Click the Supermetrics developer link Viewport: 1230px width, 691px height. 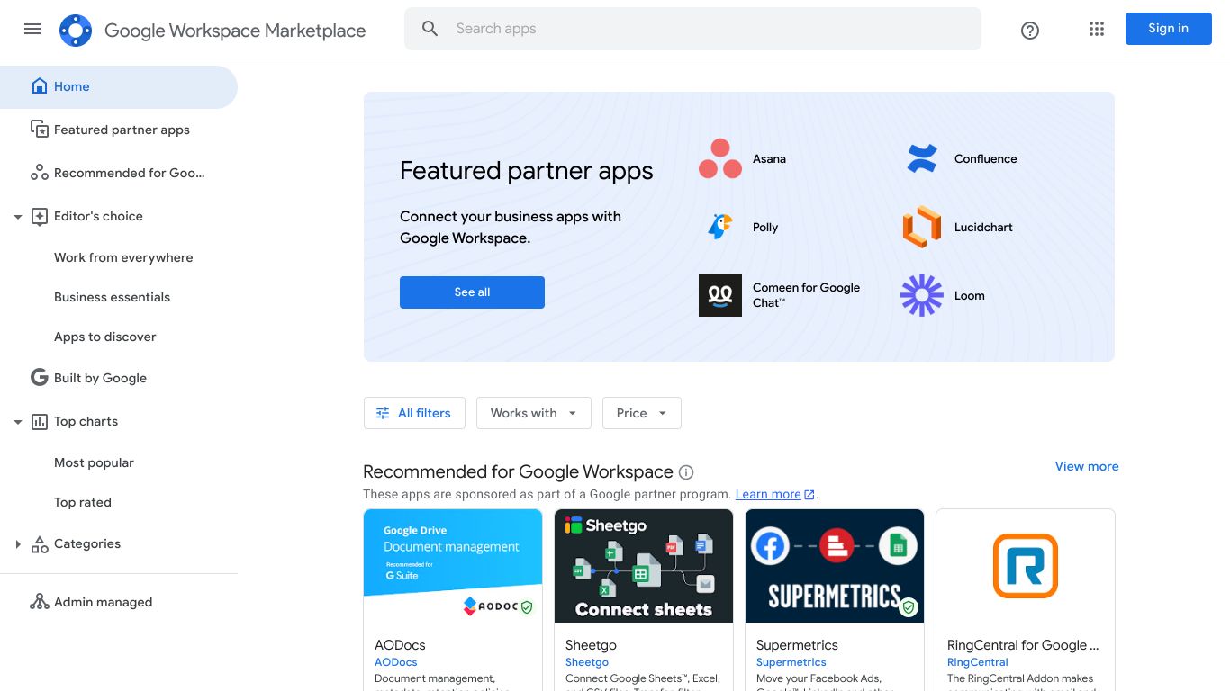point(791,662)
